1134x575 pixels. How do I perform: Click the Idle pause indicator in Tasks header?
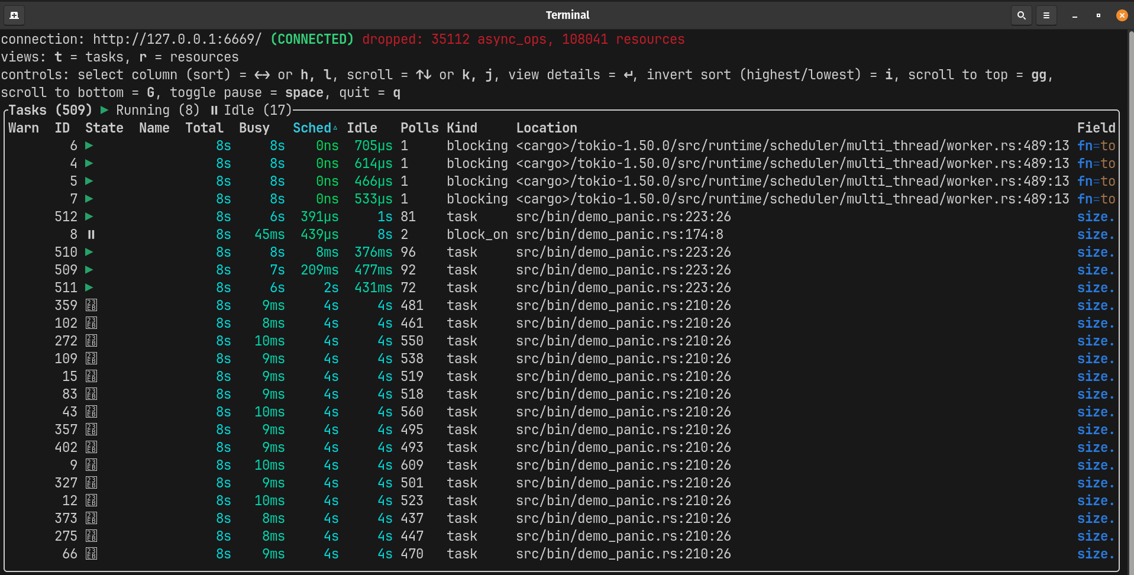click(x=214, y=110)
